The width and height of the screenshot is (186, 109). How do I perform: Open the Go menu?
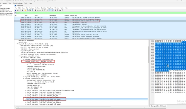click(27, 8)
